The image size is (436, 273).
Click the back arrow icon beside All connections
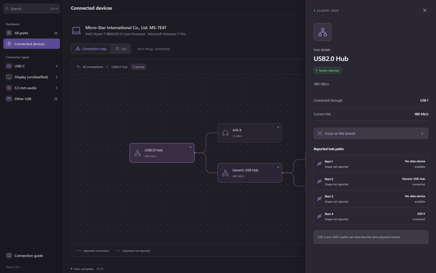(78, 67)
